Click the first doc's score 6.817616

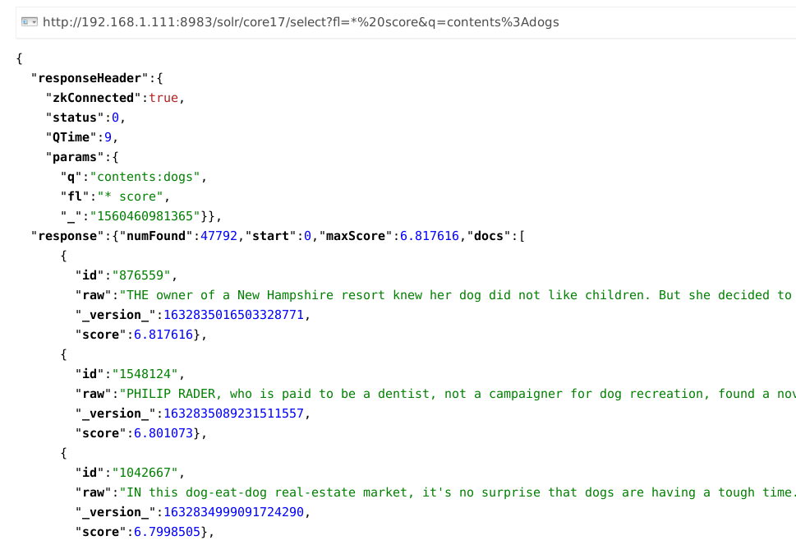coord(163,335)
